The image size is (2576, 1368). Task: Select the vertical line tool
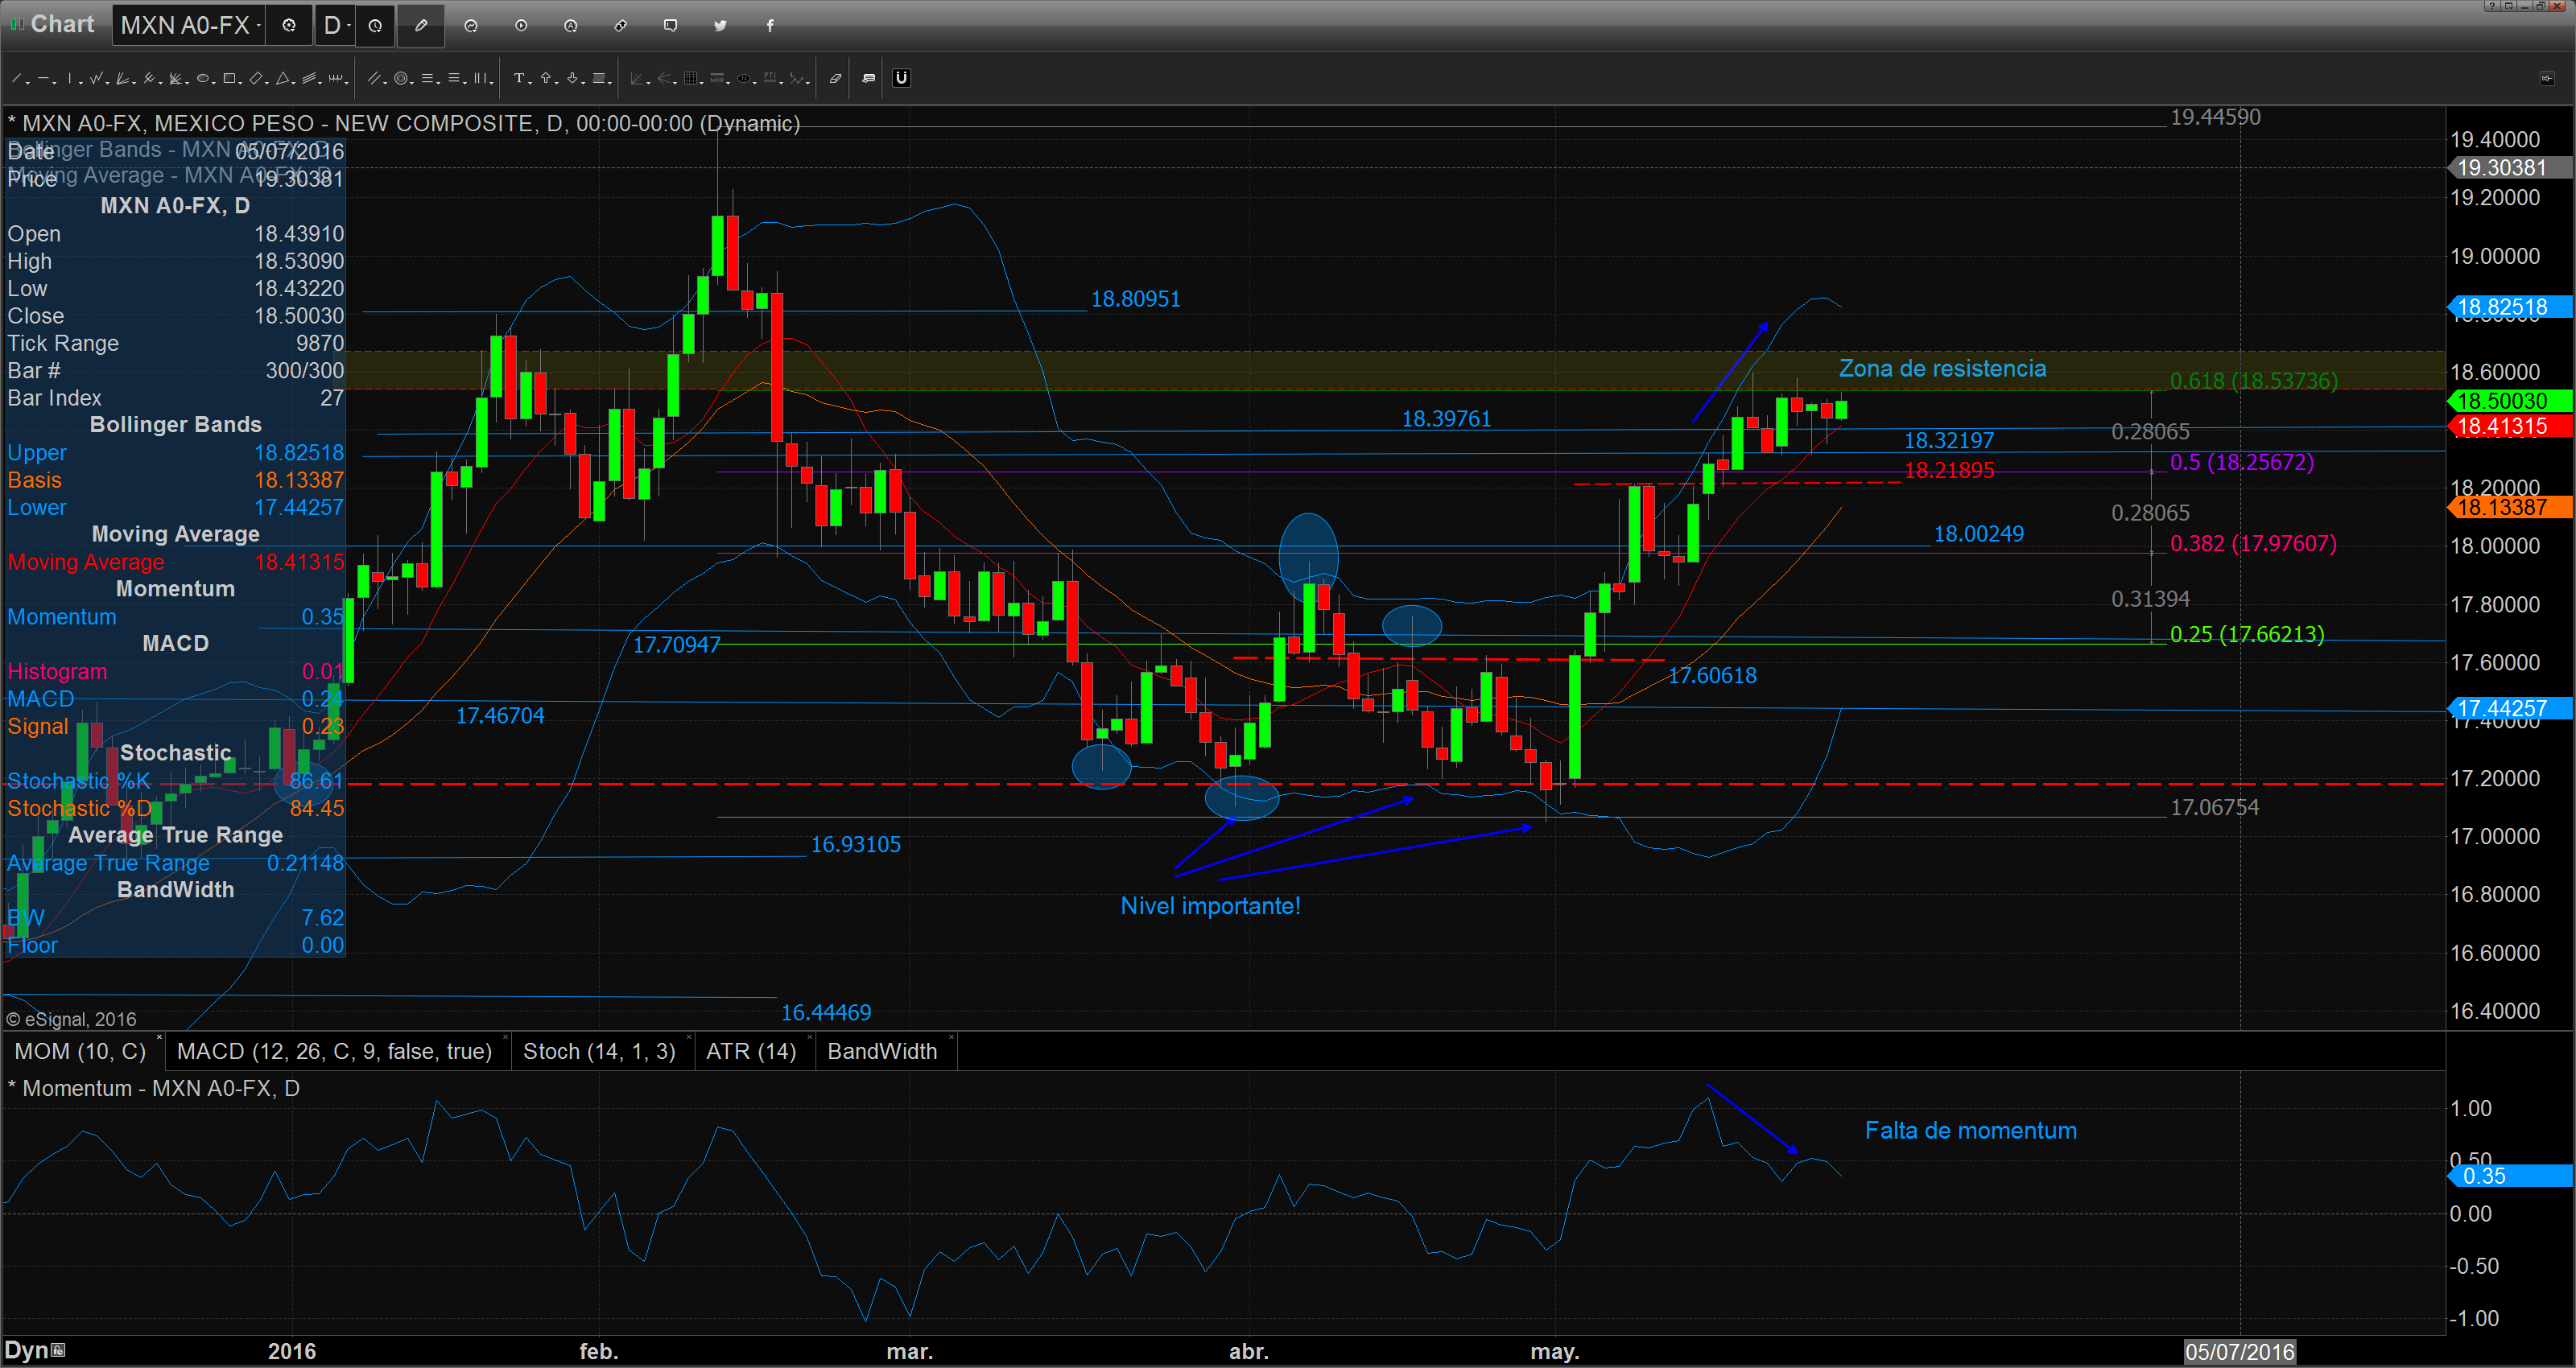(x=69, y=78)
